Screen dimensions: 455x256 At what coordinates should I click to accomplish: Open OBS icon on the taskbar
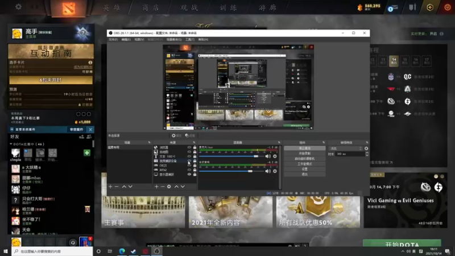[157, 251]
